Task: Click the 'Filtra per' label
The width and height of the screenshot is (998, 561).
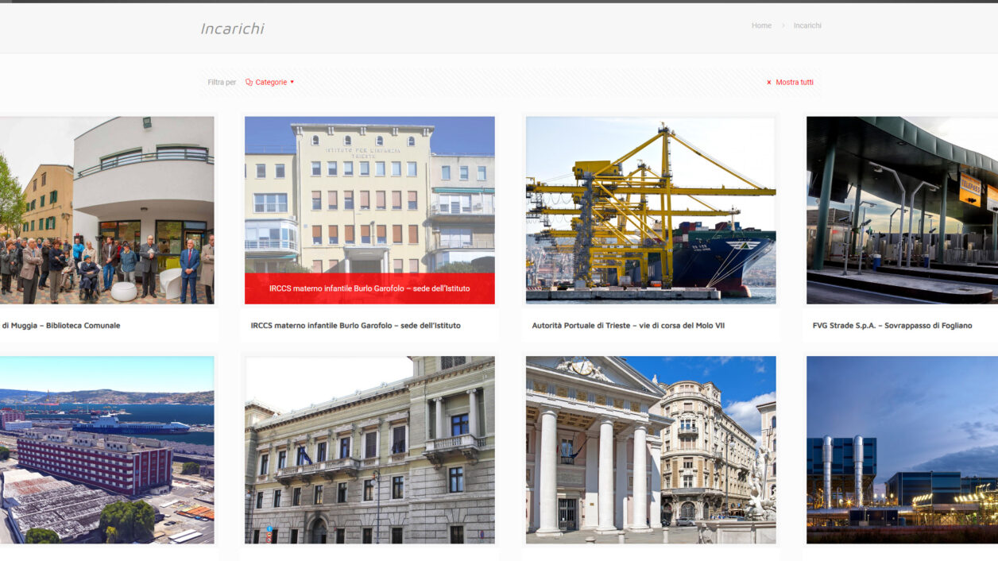Action: (x=222, y=82)
